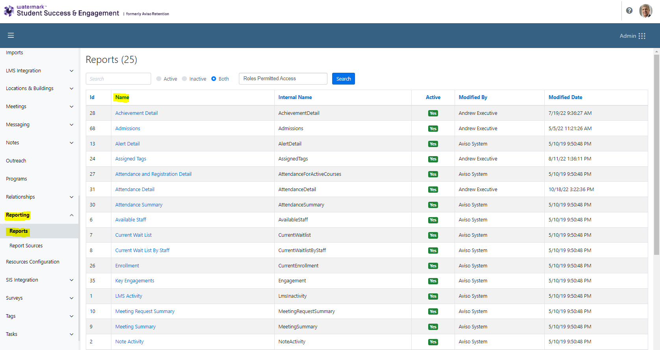Open the Admissions report link
This screenshot has height=350, width=660.
tap(128, 129)
